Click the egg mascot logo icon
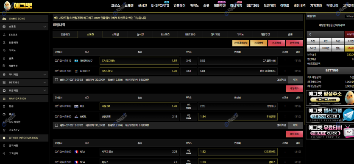Image resolution: width=354 pixels, height=164 pixels. [x=7, y=5]
